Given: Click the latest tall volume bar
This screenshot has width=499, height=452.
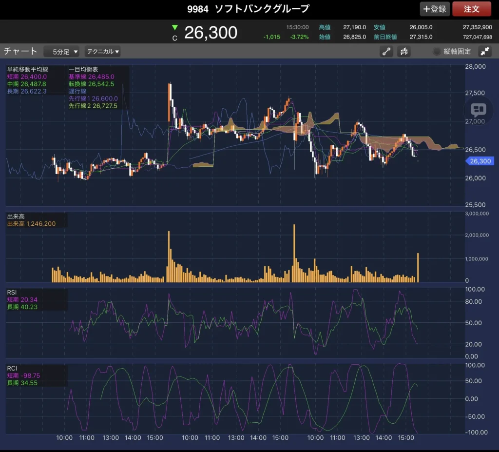Looking at the screenshot, I should click(x=418, y=267).
